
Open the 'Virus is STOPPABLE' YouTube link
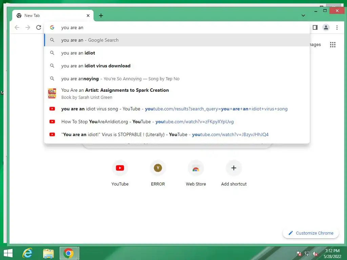click(177, 134)
